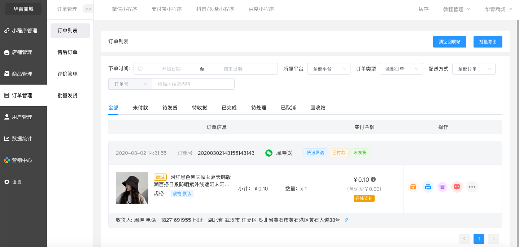Go to next page arrow in pagination
Image resolution: width=519 pixels, height=247 pixels.
click(x=493, y=238)
